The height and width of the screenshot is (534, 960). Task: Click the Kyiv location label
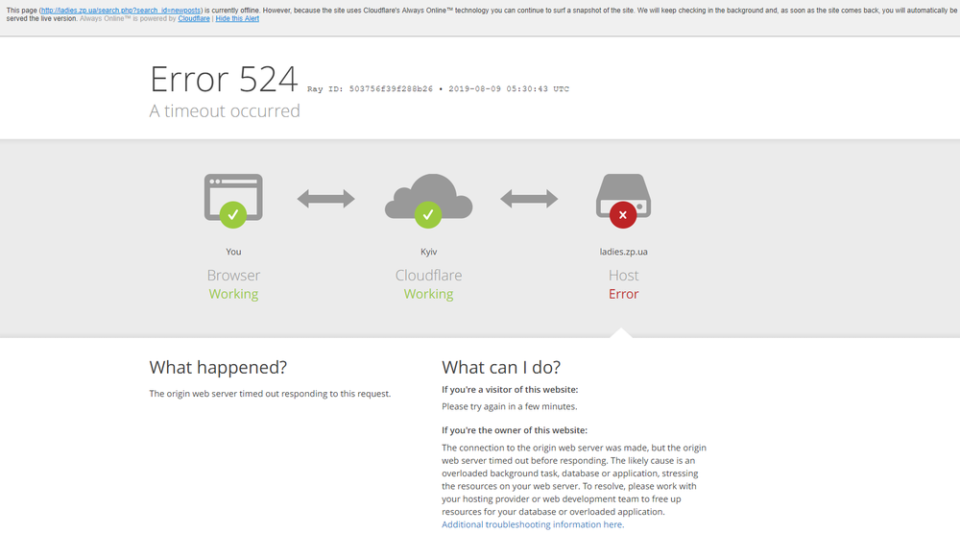428,252
